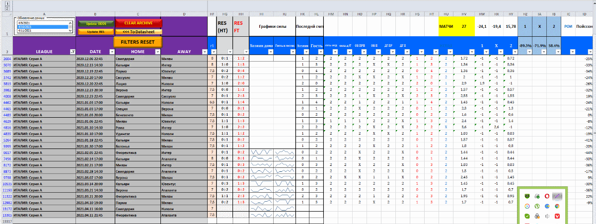Open the uTorrent tray icon
596x224 pixels.
(x=536, y=206)
